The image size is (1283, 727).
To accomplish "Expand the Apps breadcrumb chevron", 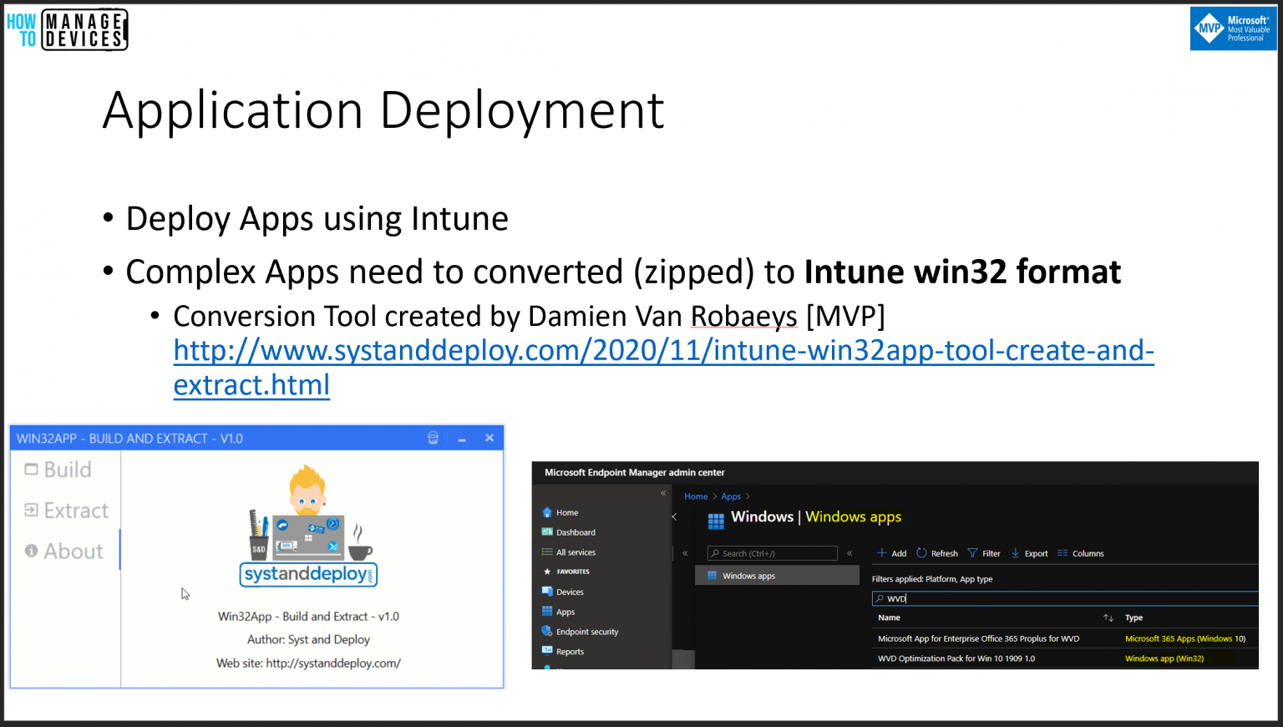I will pos(746,496).
